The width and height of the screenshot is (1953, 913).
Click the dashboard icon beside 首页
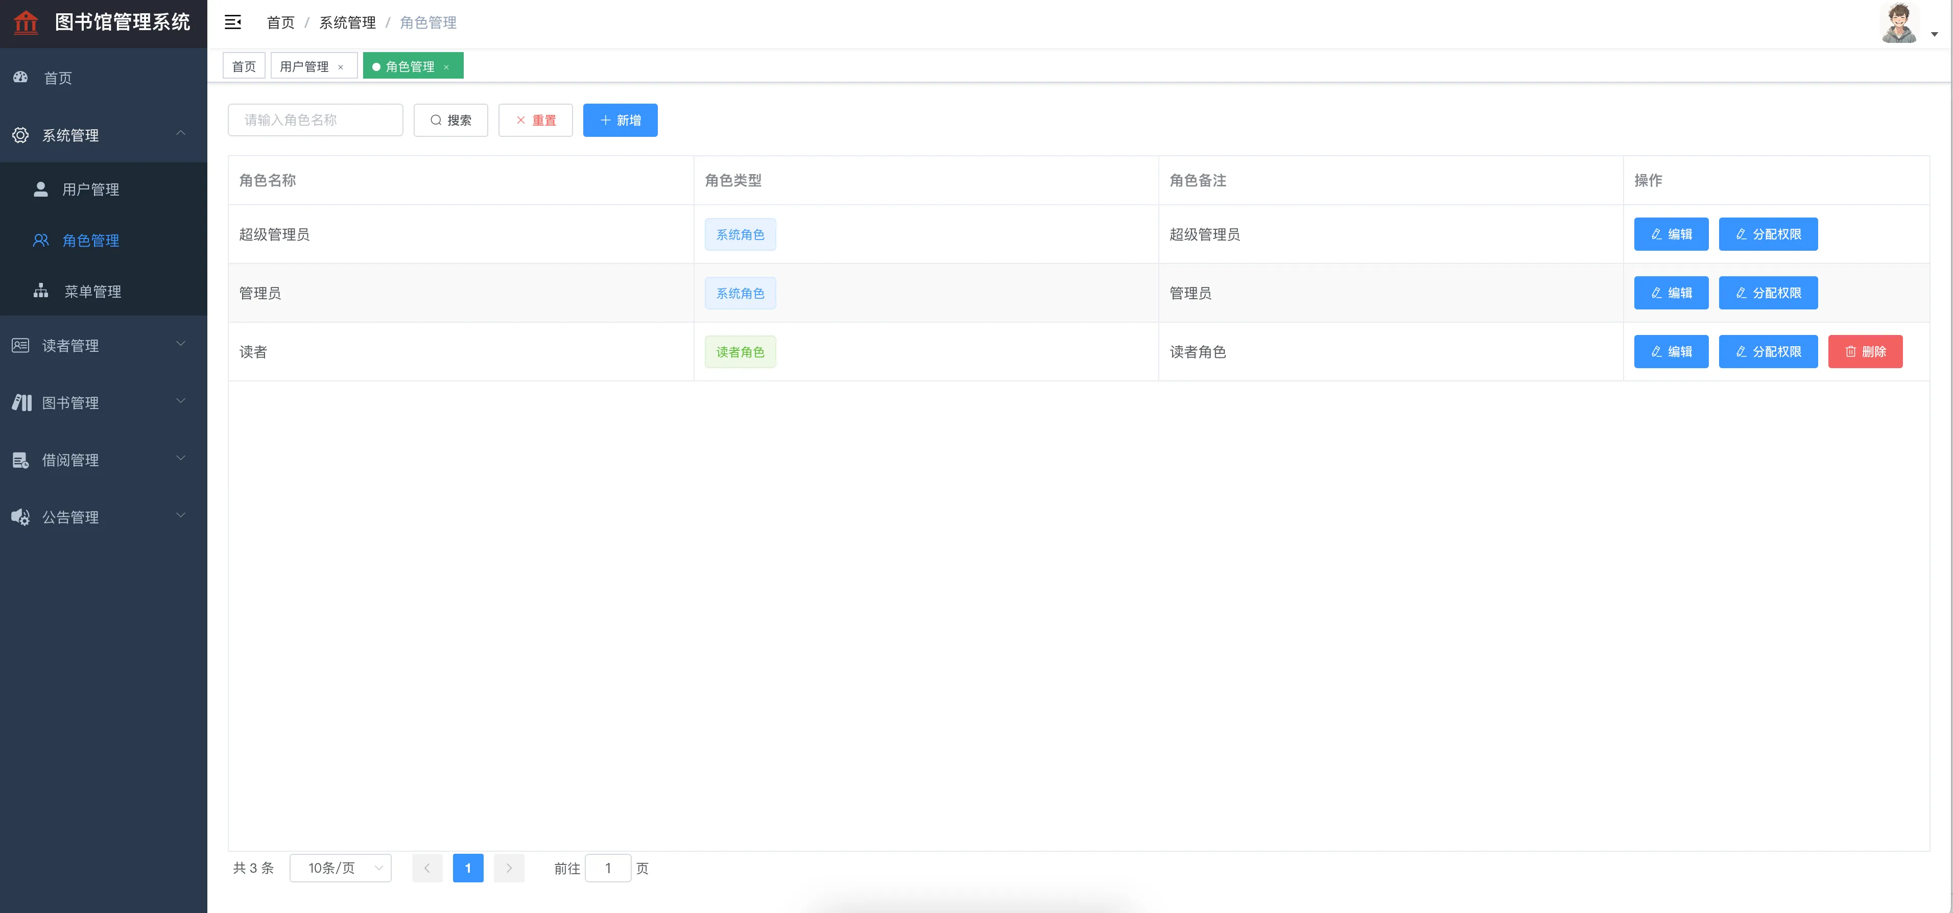(x=20, y=77)
